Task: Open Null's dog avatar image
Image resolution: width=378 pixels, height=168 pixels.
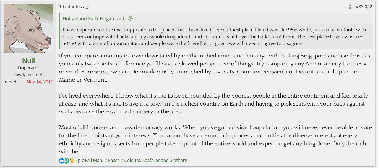Action: (28, 28)
